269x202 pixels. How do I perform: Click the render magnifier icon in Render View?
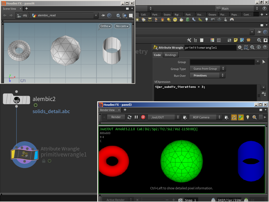click(254, 117)
